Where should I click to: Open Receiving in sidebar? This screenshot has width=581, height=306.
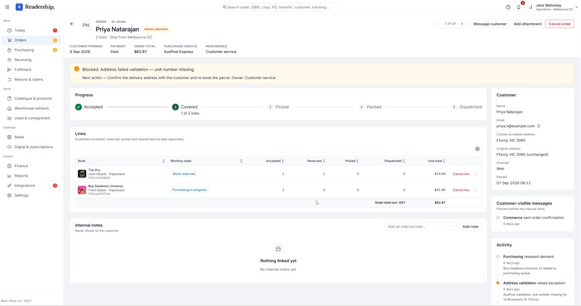(31, 60)
